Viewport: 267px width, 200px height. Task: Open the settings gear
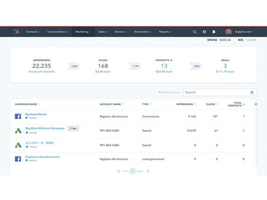click(204, 32)
